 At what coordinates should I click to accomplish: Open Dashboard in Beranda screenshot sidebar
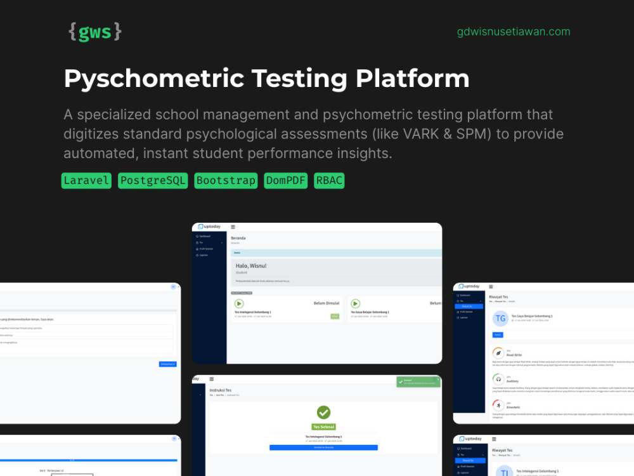click(204, 236)
